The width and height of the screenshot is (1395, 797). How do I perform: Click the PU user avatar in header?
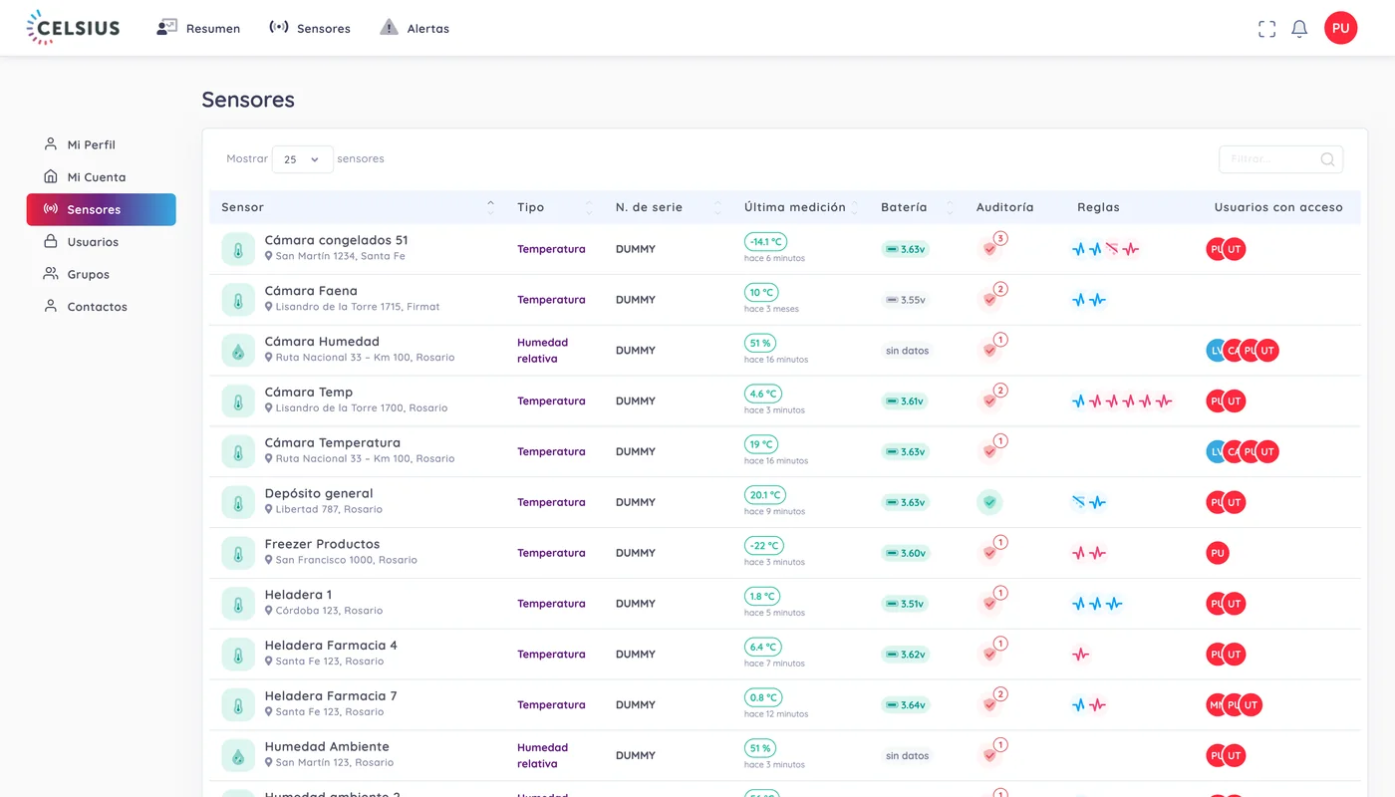point(1340,28)
